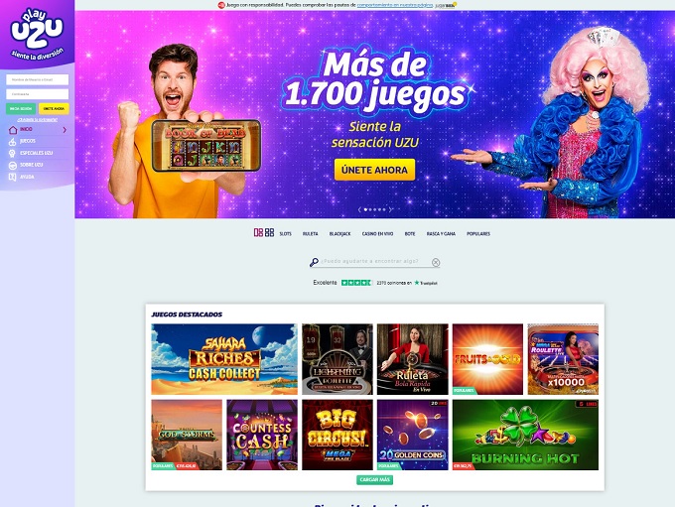
Task: Open the Sobre UZU face icon
Action: point(13,166)
